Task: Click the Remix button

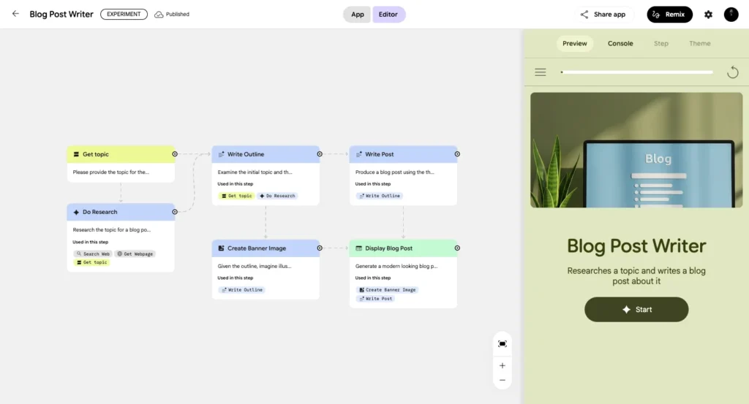Action: (x=669, y=15)
